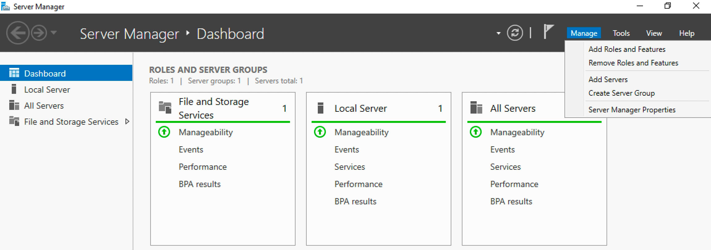This screenshot has width=711, height=250.
Task: Click Local Server Manageability green status icon
Action: (320, 132)
